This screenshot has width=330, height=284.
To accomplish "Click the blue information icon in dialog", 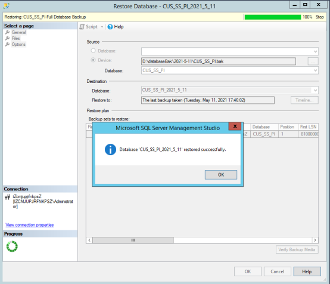I will pyautogui.click(x=110, y=150).
